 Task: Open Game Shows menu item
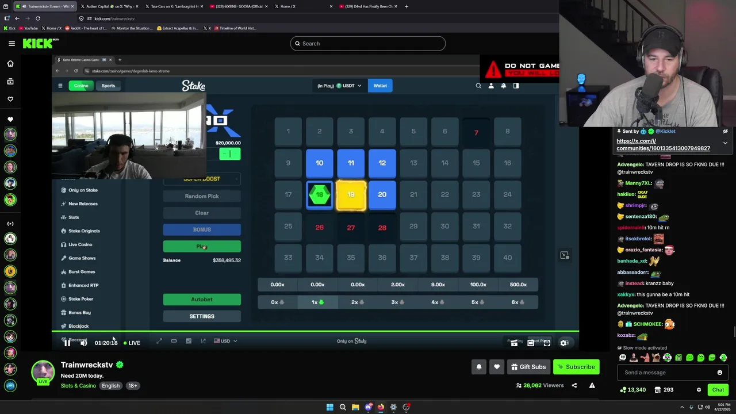click(x=82, y=258)
